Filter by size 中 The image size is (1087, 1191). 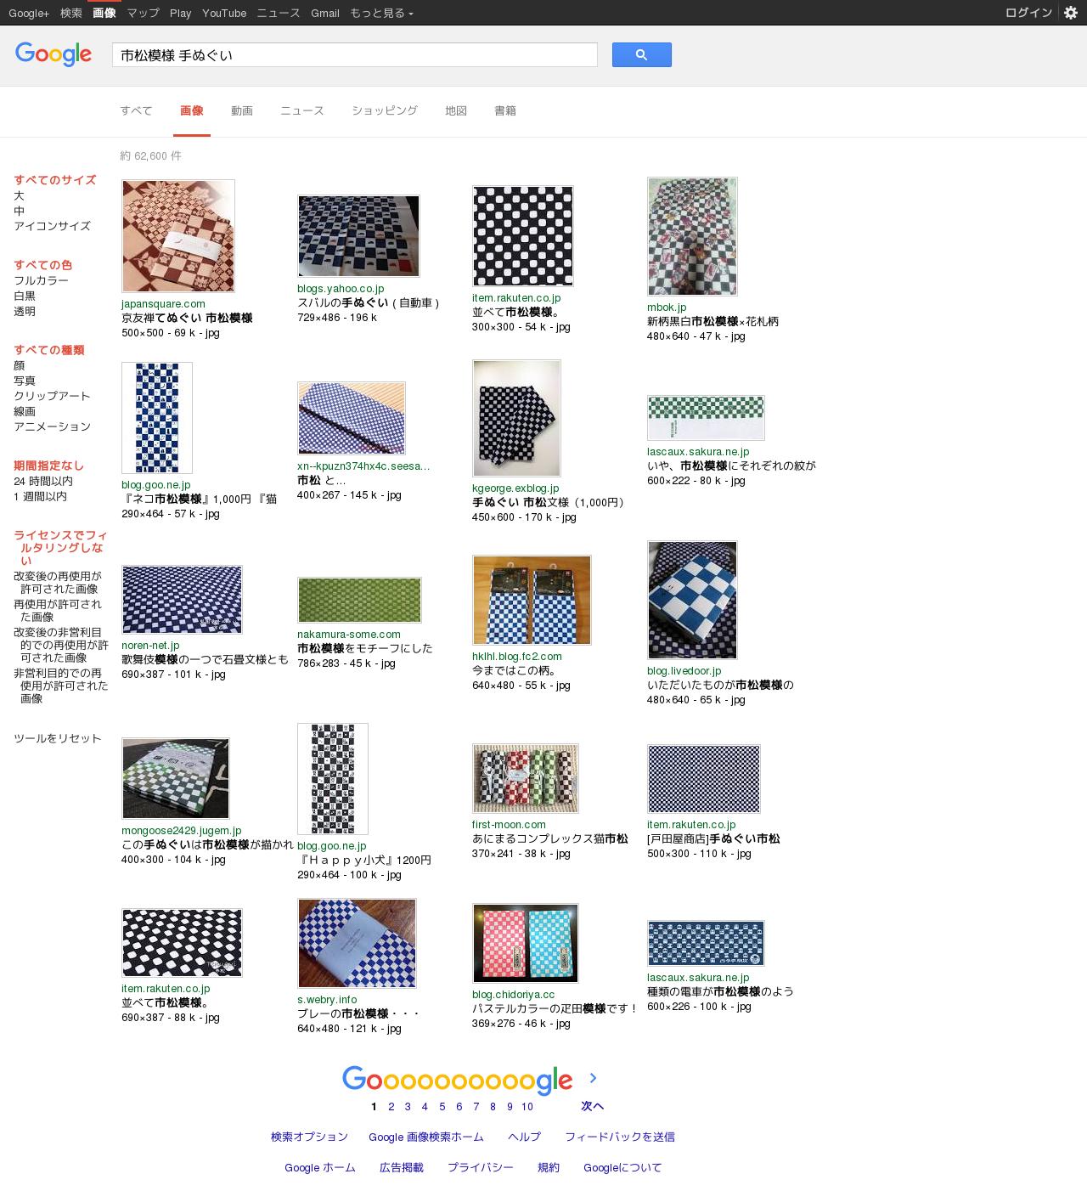click(19, 211)
